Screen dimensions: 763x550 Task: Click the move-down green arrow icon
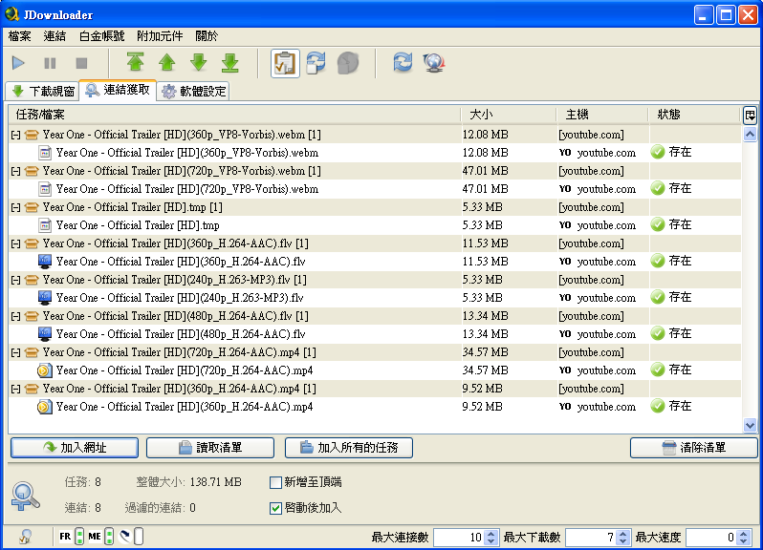click(x=199, y=63)
